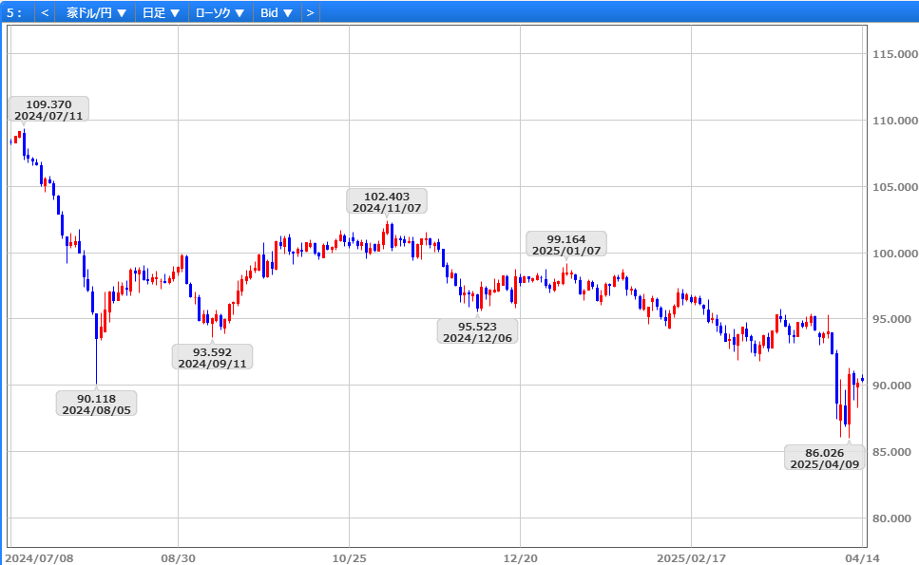Click the 04/14 date axis label

pyautogui.click(x=862, y=558)
